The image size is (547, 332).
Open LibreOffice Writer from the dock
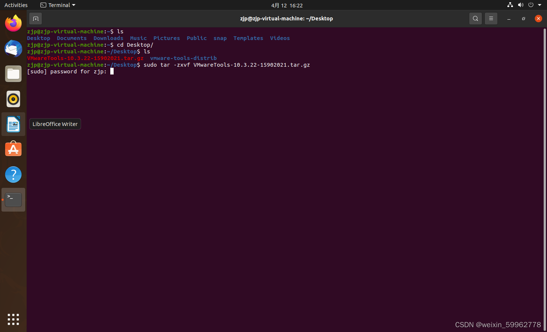pyautogui.click(x=13, y=124)
